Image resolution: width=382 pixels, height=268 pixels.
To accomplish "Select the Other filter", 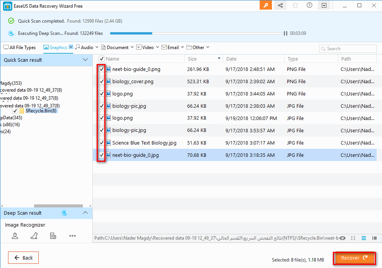I will pyautogui.click(x=195, y=48).
